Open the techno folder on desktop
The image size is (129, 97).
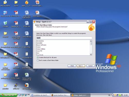[x=16, y=3]
